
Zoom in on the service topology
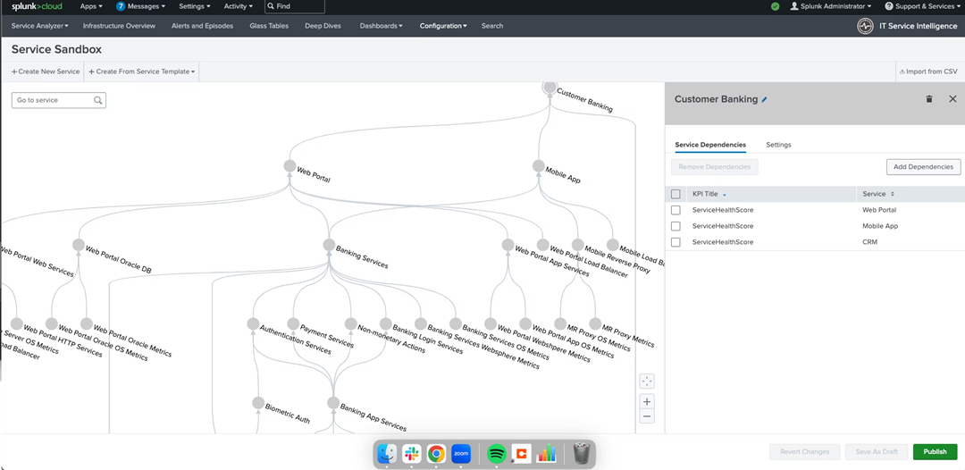coord(647,401)
